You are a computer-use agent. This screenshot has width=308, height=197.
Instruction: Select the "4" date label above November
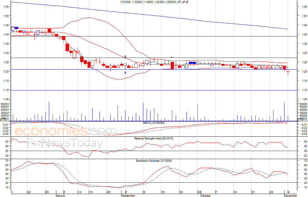289,192
